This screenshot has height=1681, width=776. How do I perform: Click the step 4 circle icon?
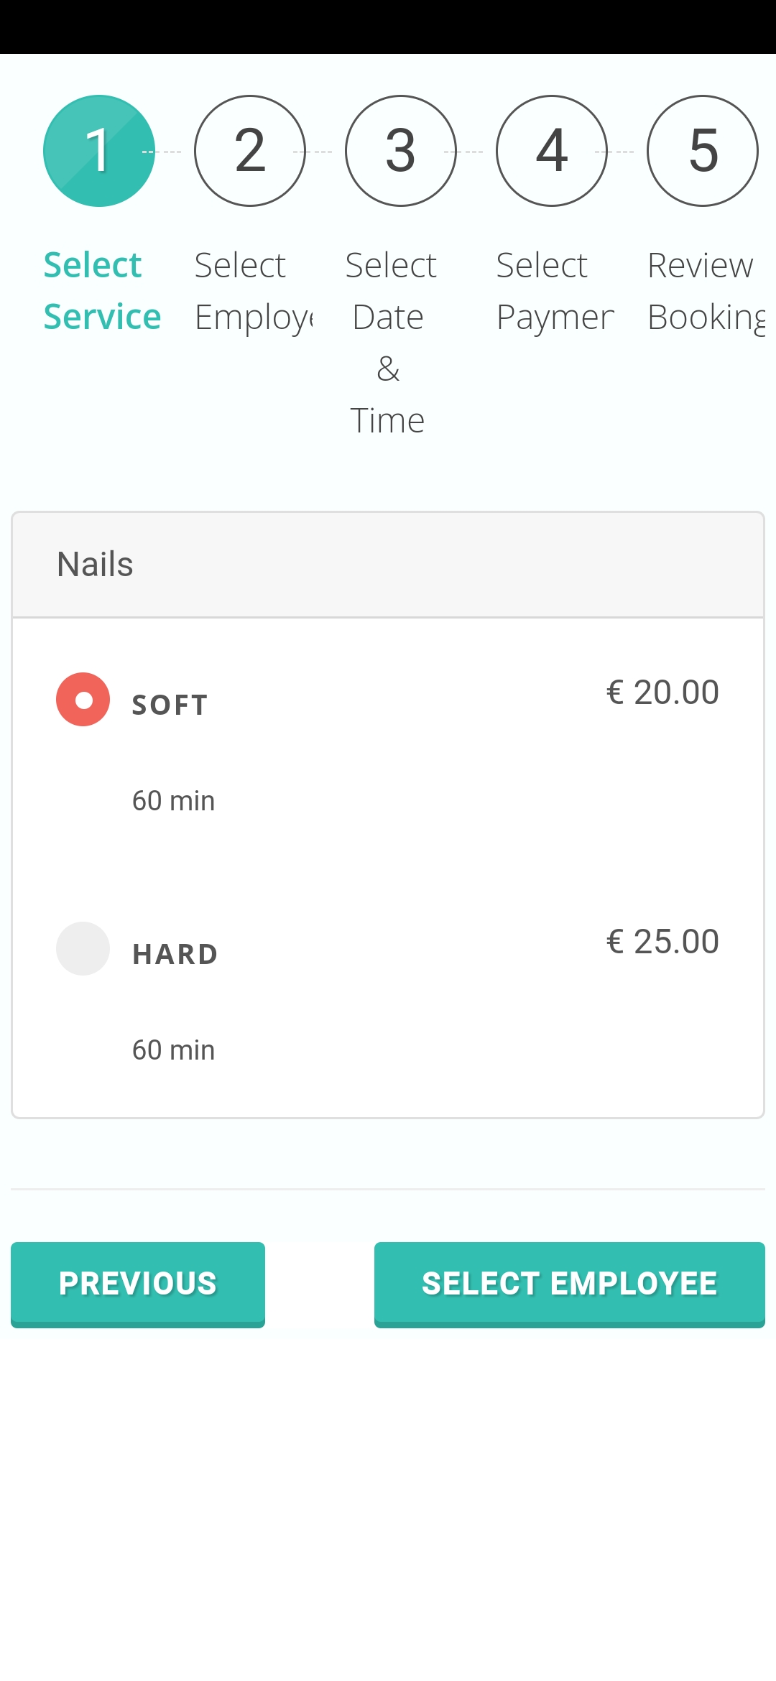552,151
